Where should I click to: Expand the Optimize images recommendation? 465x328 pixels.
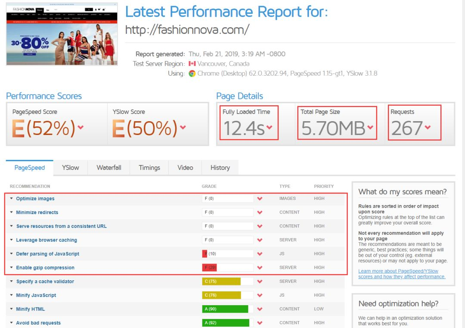[x=35, y=199]
